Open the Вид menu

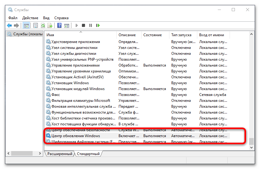tap(46, 18)
